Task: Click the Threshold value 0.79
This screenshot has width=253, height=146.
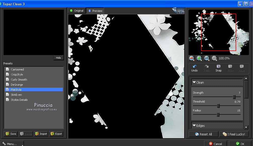Action: point(237,102)
